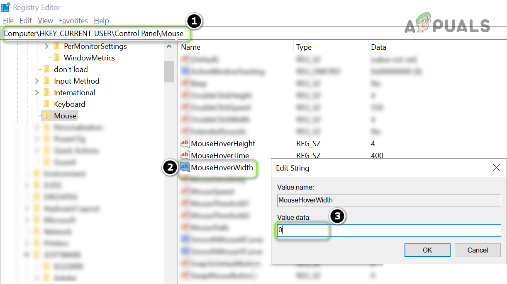Open the Help menu
The height and width of the screenshot is (284, 507).
(x=101, y=21)
